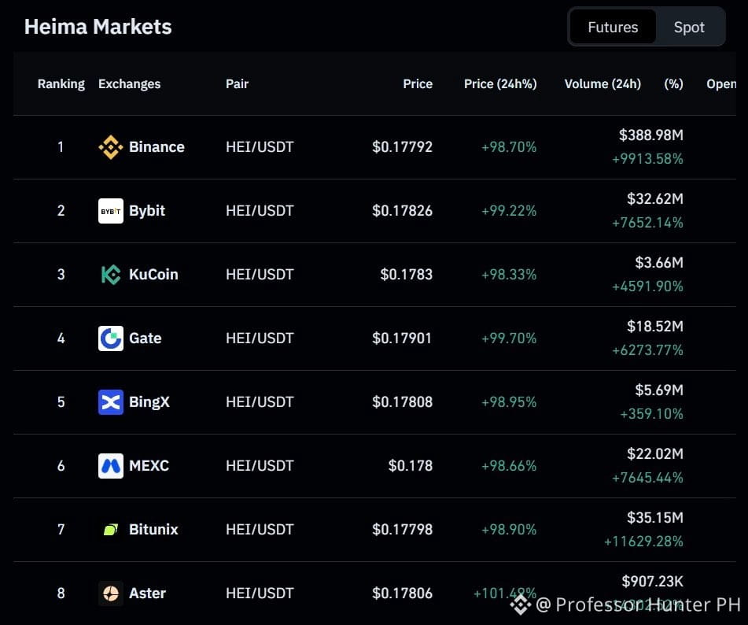Switch to the Spot tab
Viewport: 748px width, 625px height.
[689, 28]
